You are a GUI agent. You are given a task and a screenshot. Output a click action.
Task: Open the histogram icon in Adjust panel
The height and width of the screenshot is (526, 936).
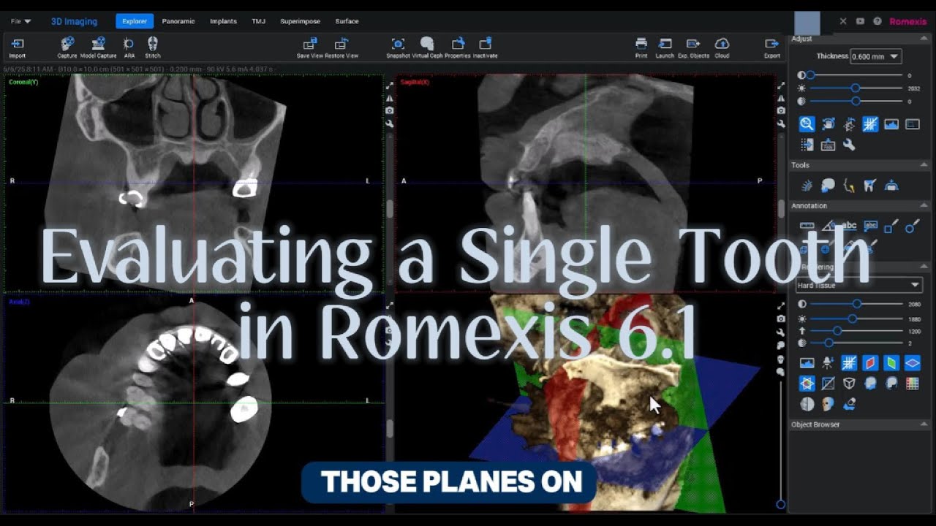pos(891,124)
